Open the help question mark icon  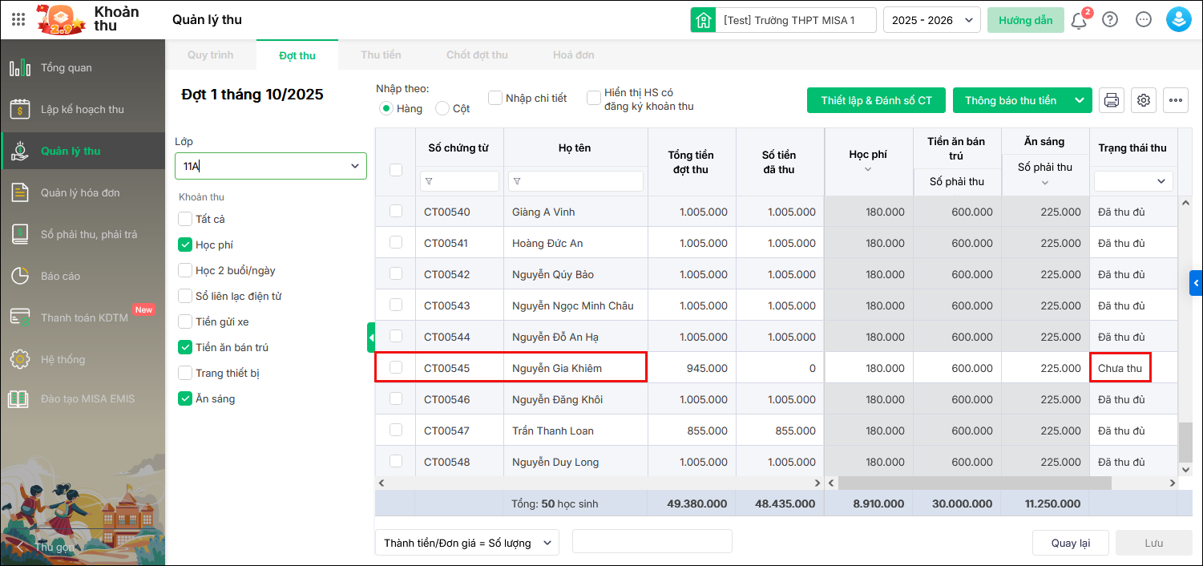pos(1110,20)
